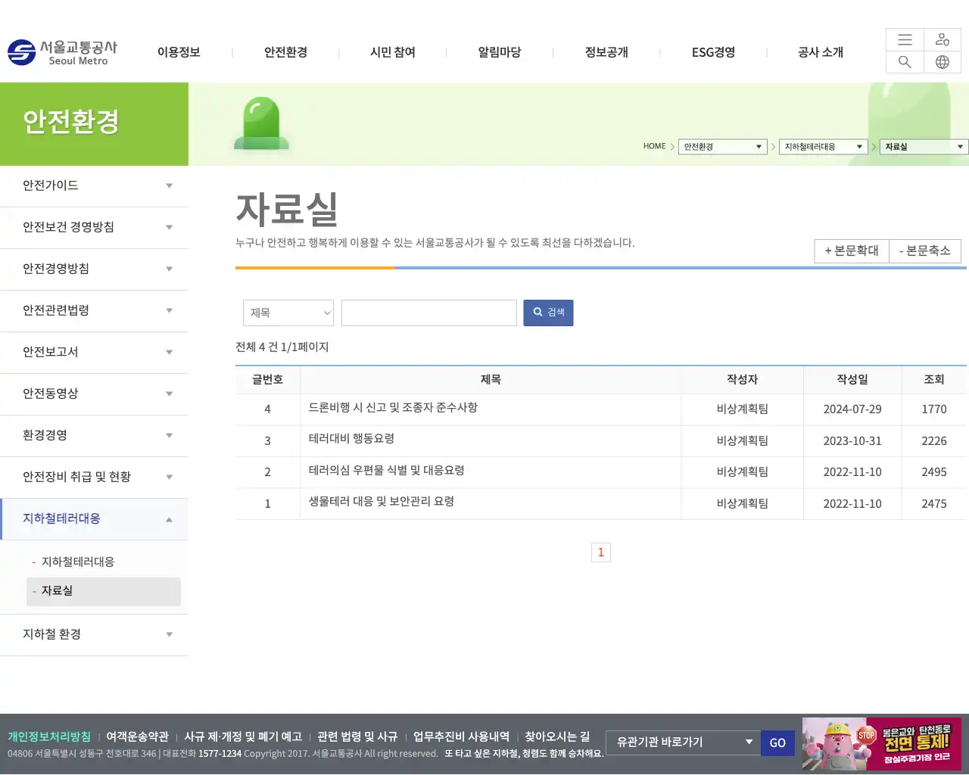This screenshot has width=969, height=775.
Task: Click the user login icon
Action: click(x=943, y=40)
